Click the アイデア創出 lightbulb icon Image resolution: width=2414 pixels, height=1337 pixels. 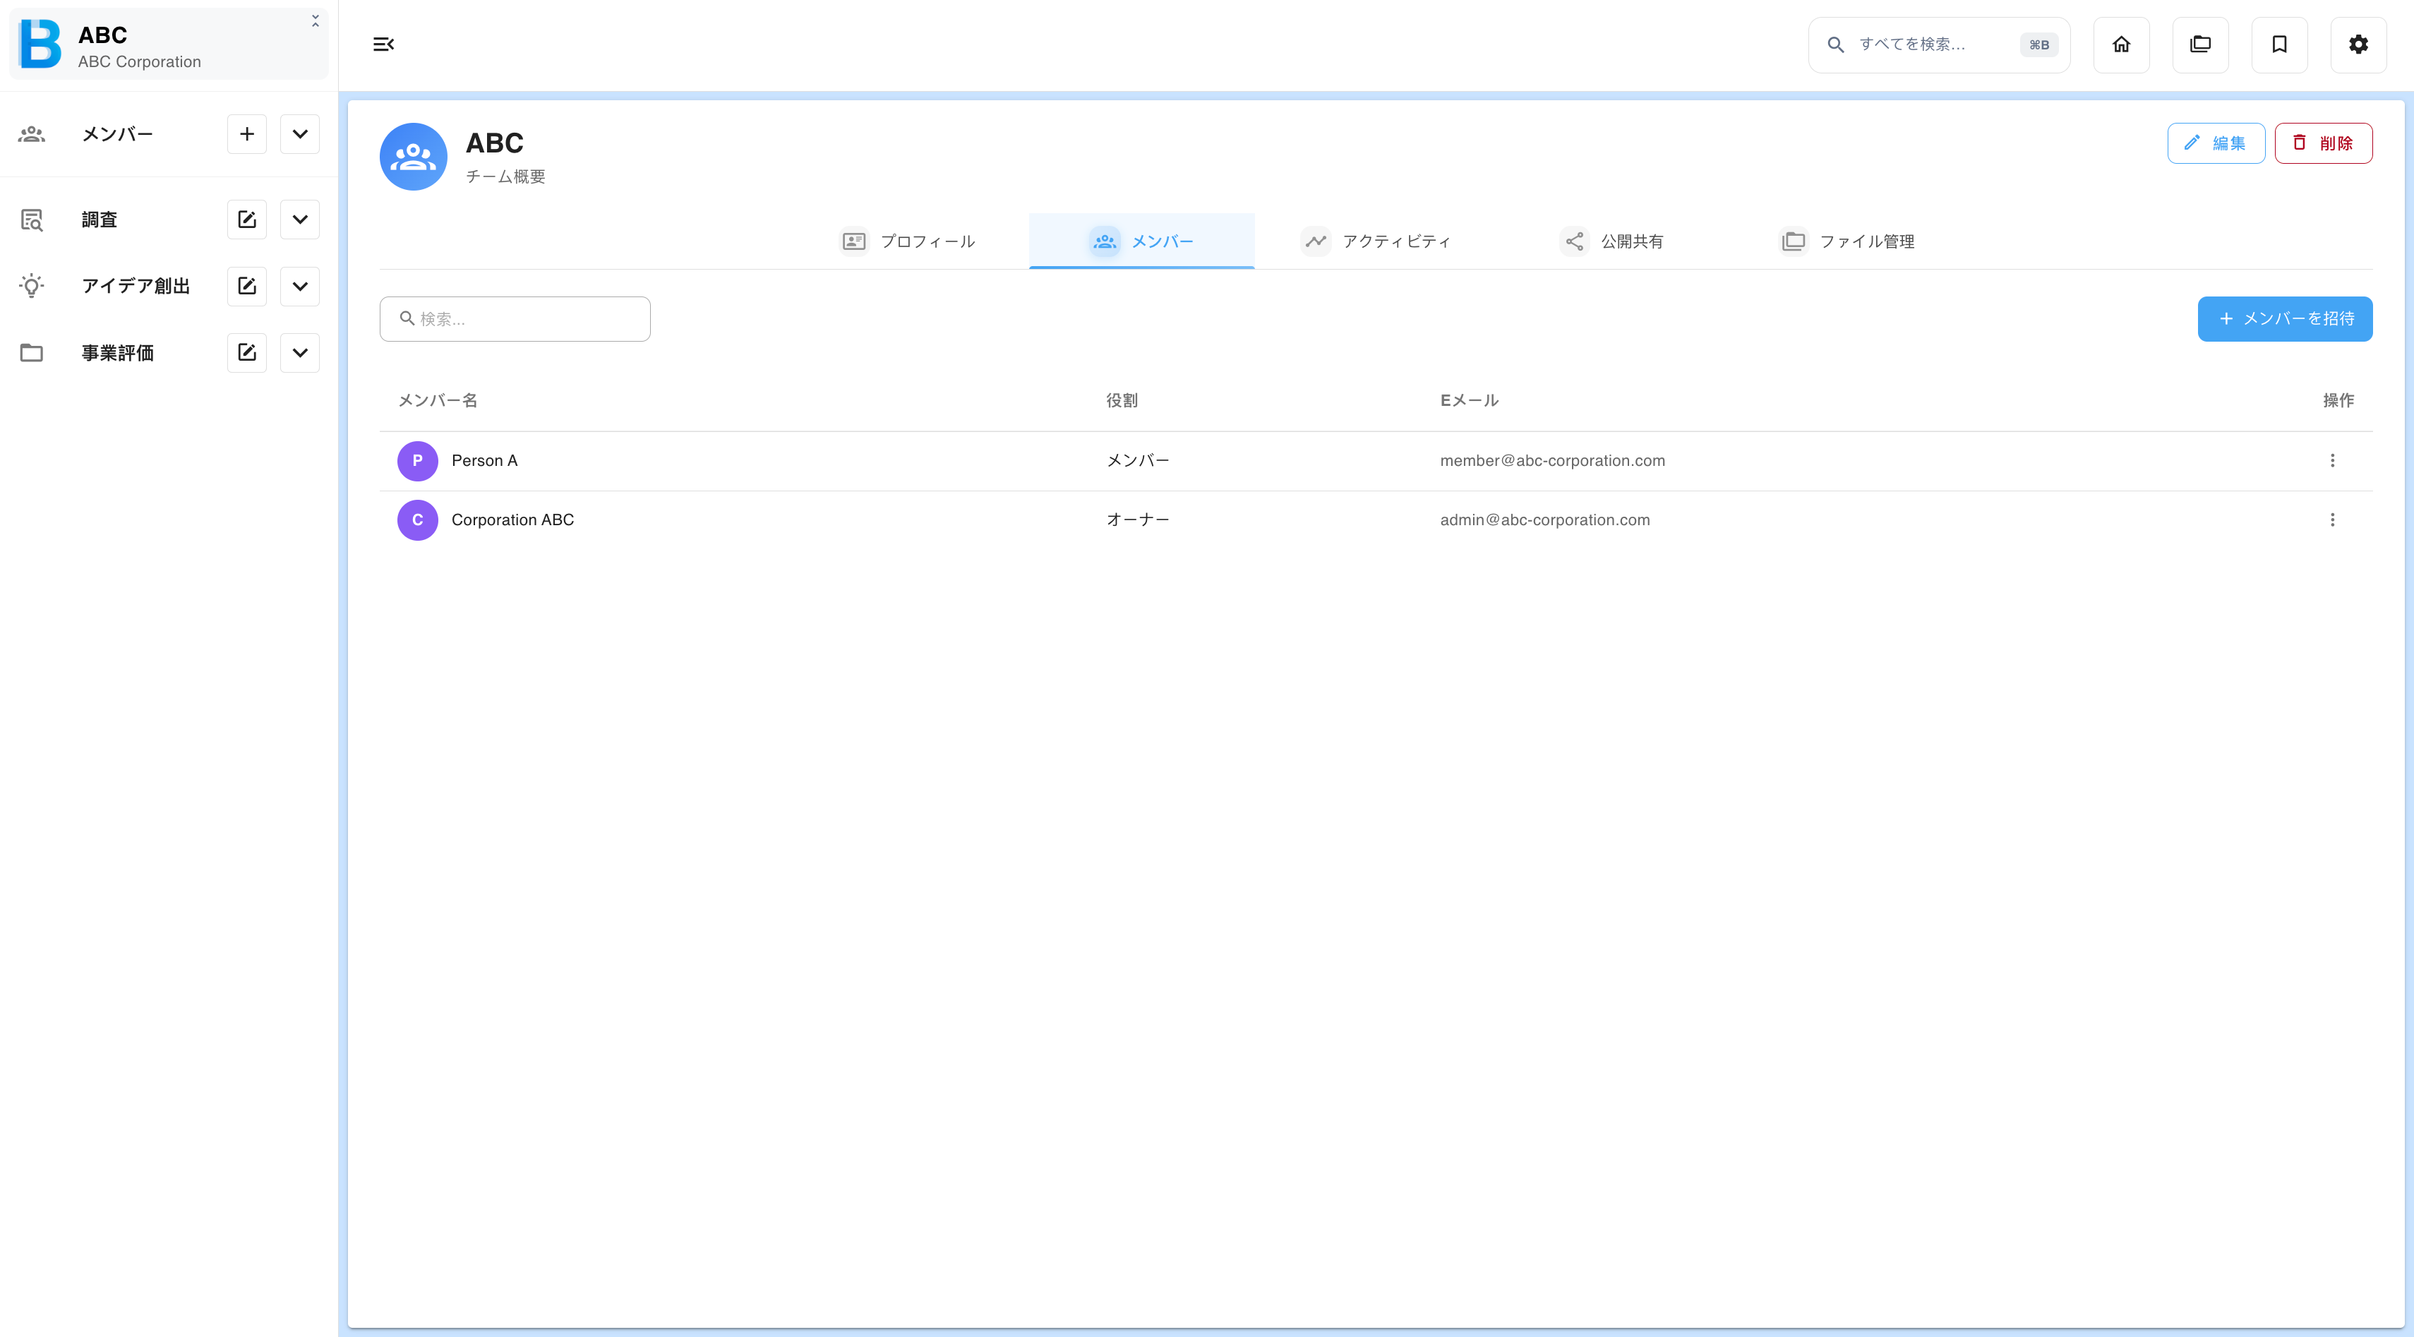point(32,286)
